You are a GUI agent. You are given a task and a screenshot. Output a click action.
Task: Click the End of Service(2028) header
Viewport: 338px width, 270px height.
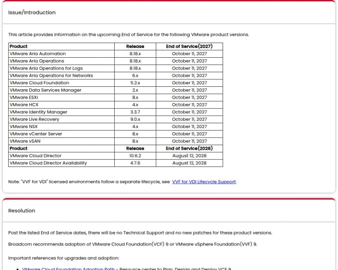click(189, 148)
